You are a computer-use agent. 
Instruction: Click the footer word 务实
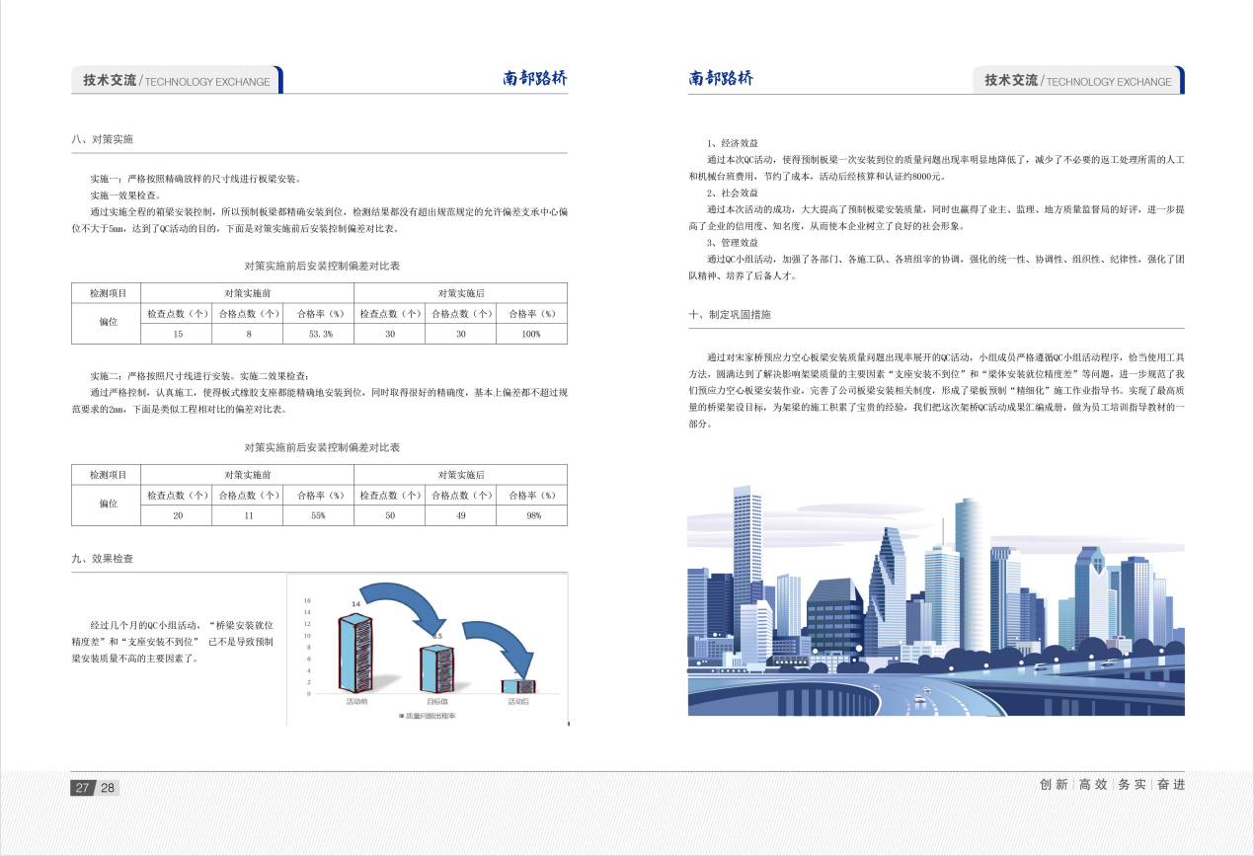1132,784
